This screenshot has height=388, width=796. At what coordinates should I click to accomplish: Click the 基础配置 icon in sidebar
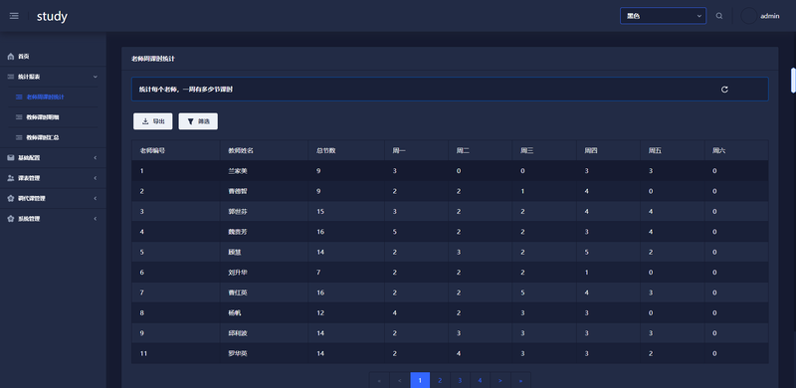(11, 158)
